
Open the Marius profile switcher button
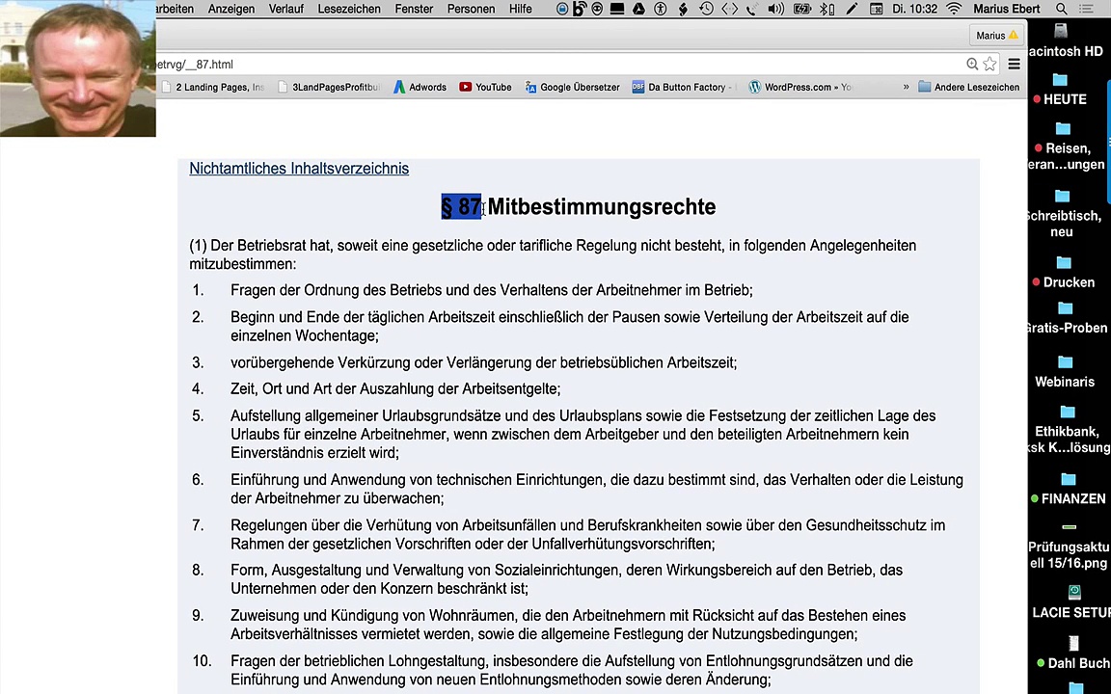[996, 36]
